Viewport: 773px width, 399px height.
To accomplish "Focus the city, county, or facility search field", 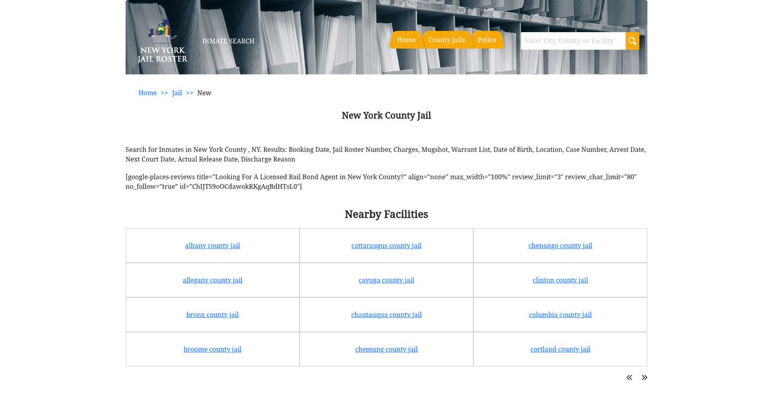I will (573, 41).
